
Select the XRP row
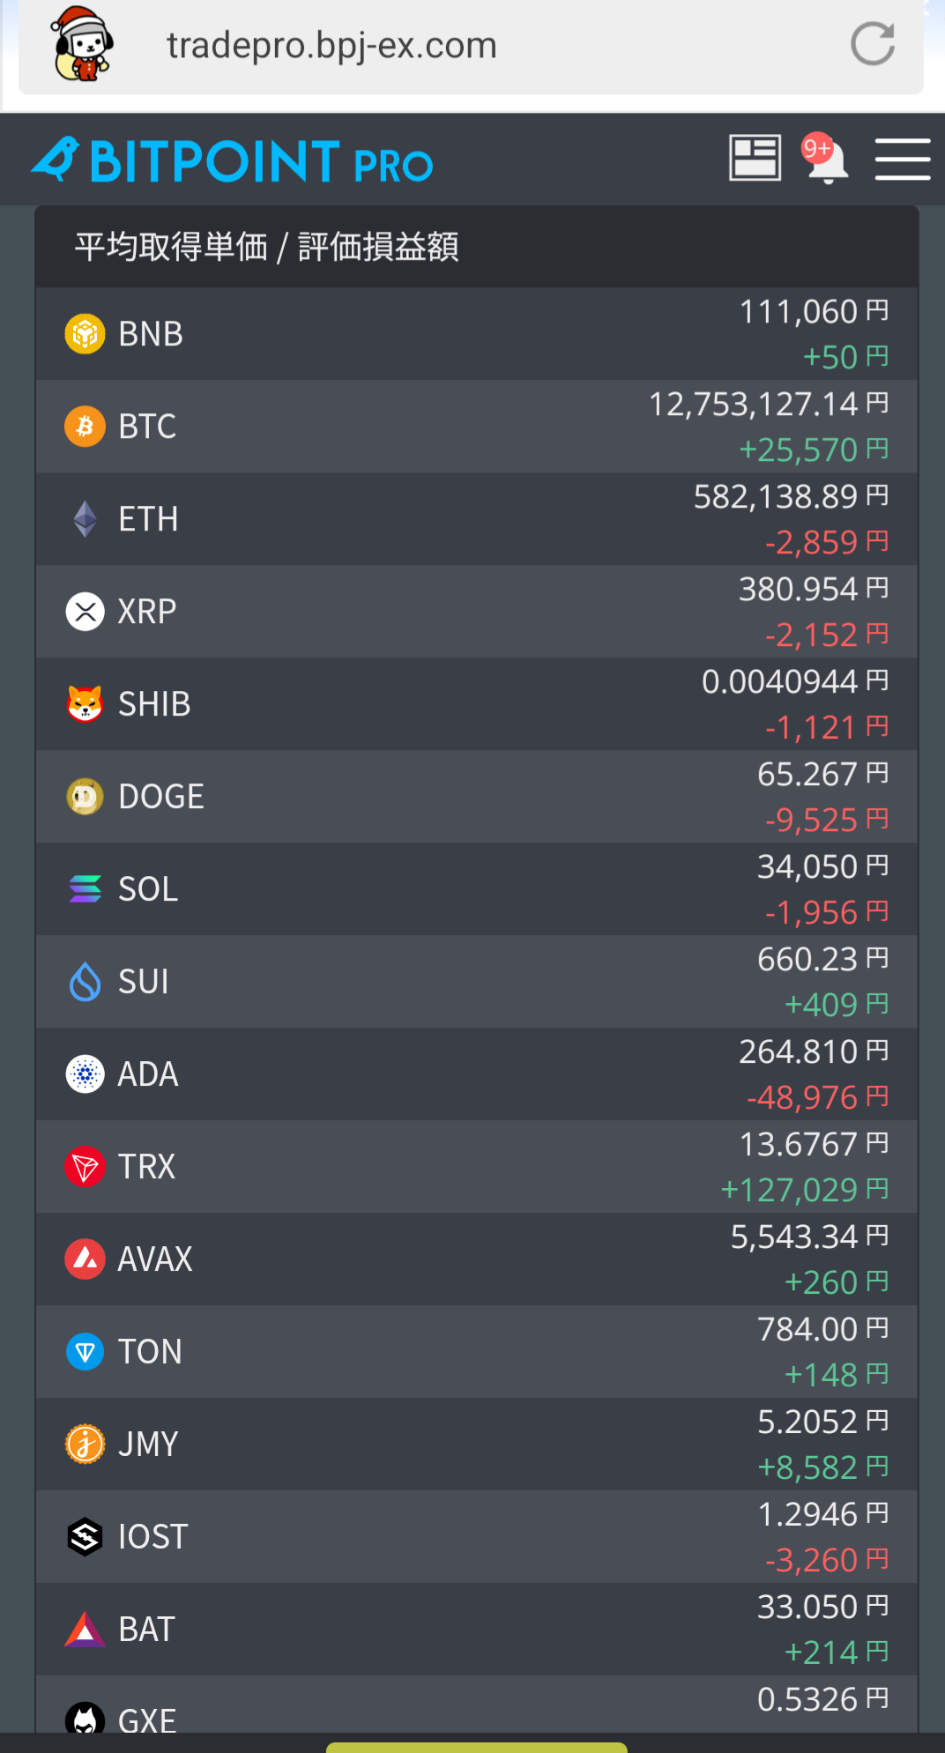(477, 612)
